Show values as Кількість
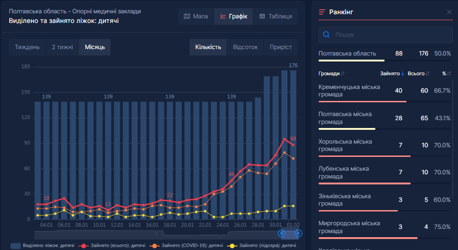 point(208,47)
